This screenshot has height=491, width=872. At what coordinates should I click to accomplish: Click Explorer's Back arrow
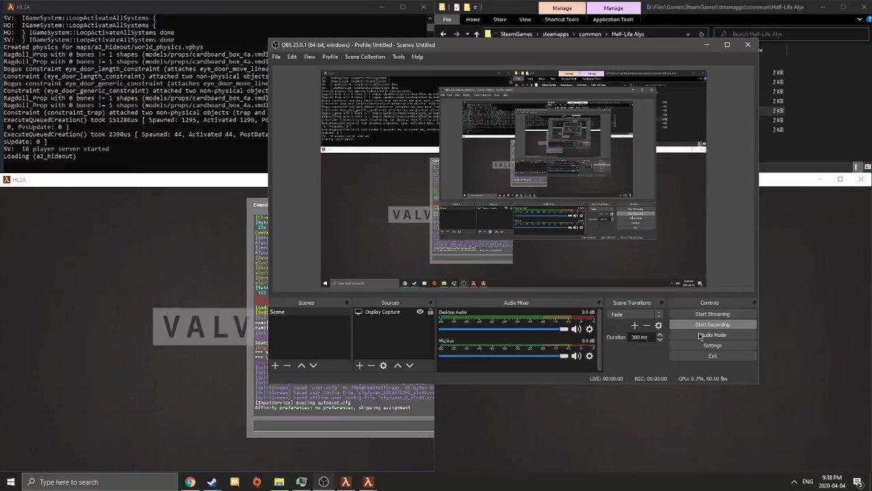444,33
